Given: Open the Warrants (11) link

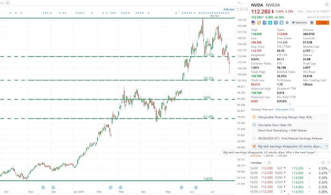Looking at the screenshot, I should pos(285,109).
